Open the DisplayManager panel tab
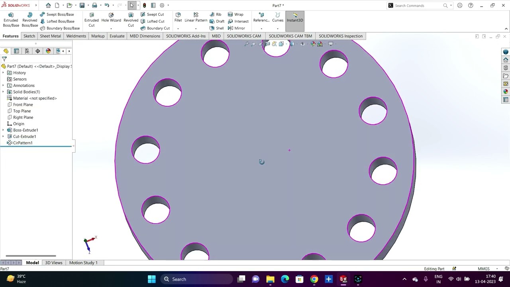 [48, 51]
